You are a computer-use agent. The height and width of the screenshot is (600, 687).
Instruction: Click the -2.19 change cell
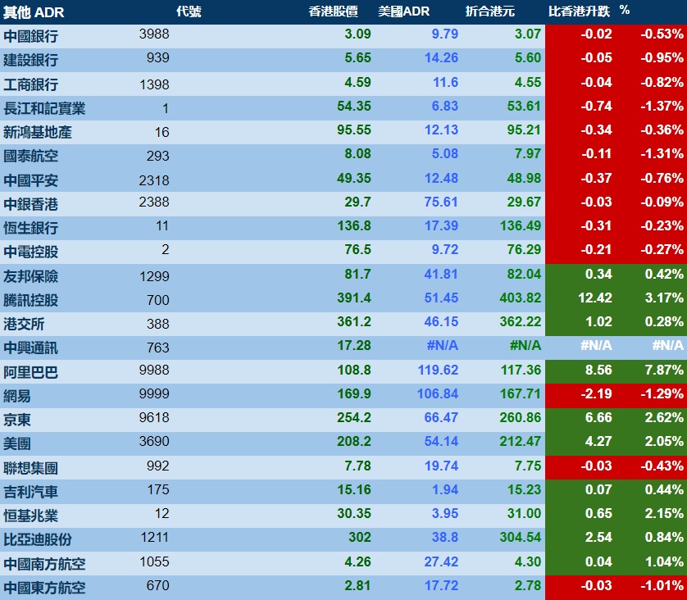point(596,393)
